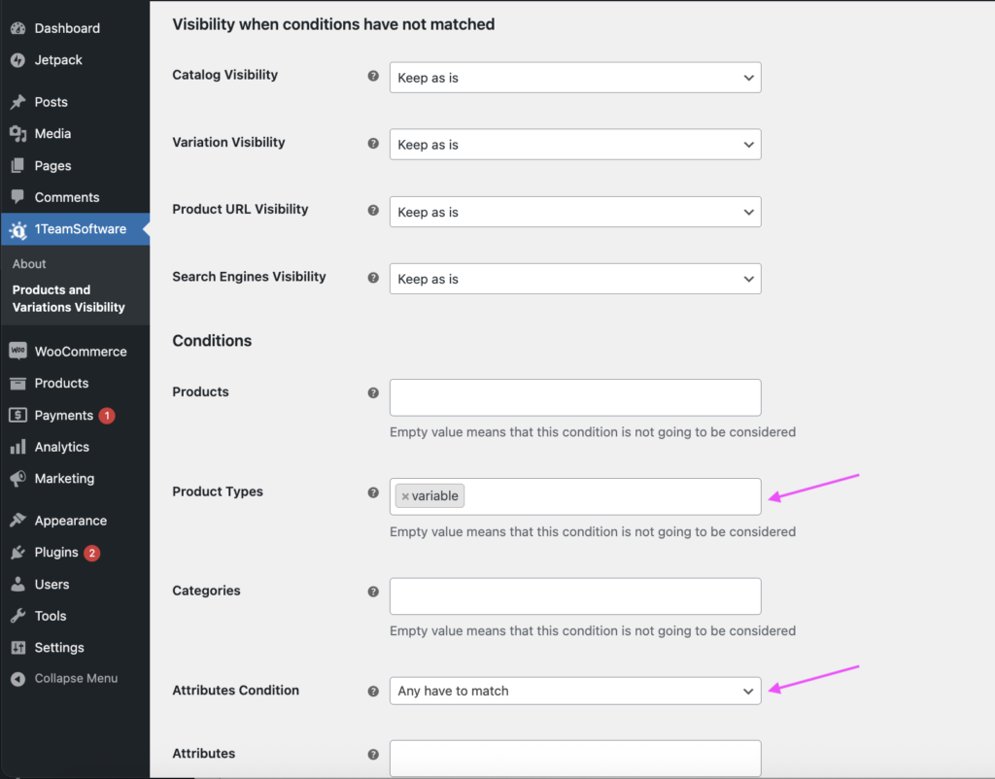This screenshot has width=995, height=779.
Task: Open the Catalog Visibility dropdown
Action: coord(574,78)
